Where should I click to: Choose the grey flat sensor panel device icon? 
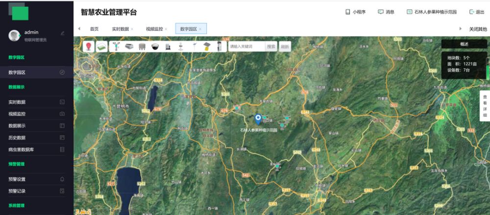[129, 46]
